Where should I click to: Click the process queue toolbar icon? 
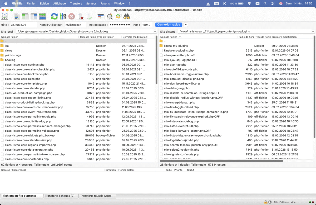point(63,17)
